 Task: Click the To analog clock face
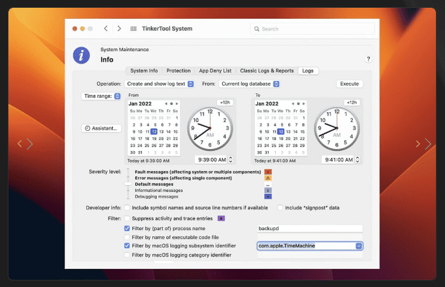pyautogui.click(x=337, y=128)
